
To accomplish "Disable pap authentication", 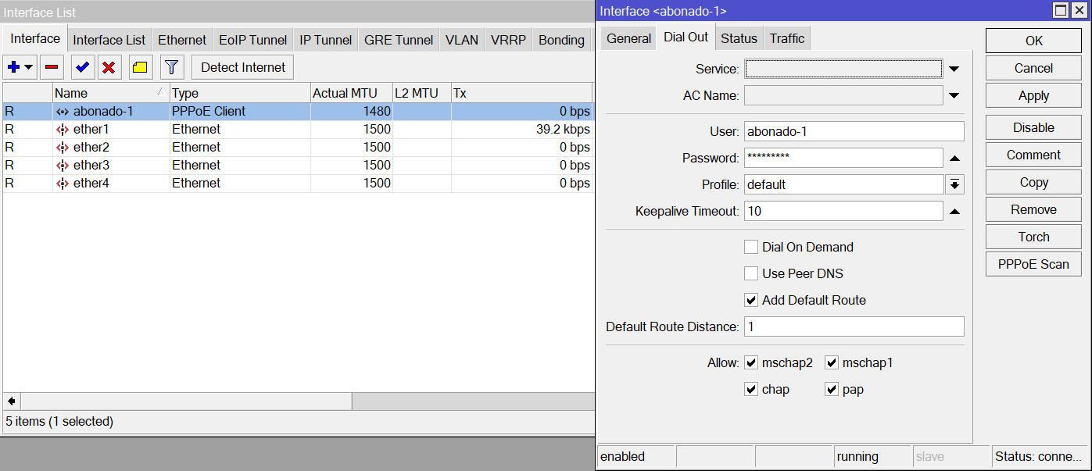I will tap(832, 389).
